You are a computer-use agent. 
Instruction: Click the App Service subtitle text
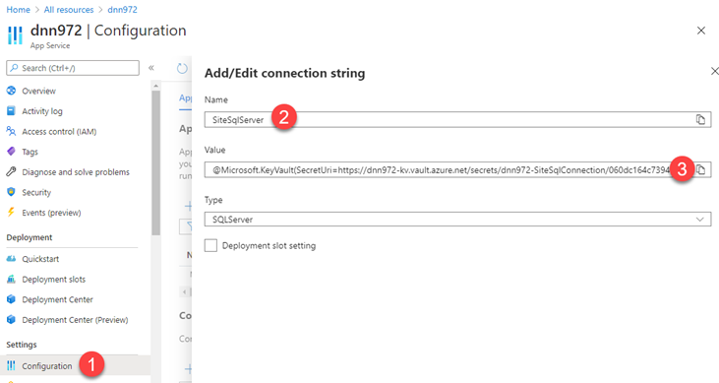coord(50,45)
